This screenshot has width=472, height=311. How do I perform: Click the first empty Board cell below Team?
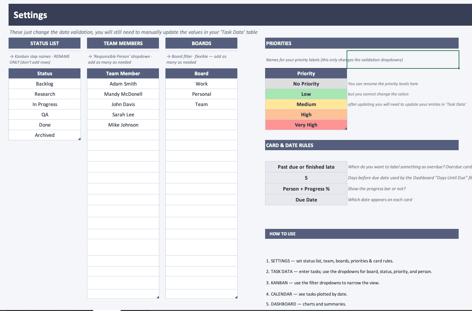click(201, 115)
